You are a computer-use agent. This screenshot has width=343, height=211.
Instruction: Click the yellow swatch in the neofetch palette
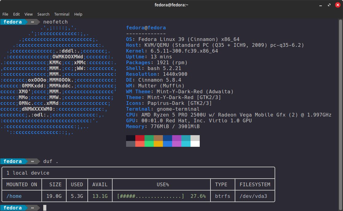158,144
